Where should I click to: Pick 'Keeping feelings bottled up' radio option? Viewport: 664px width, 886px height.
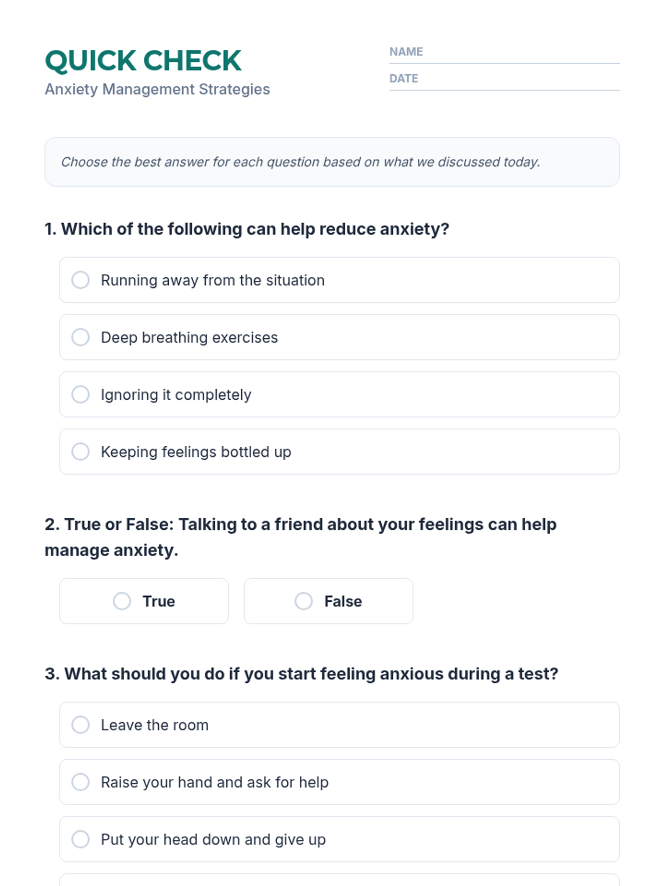click(x=80, y=452)
